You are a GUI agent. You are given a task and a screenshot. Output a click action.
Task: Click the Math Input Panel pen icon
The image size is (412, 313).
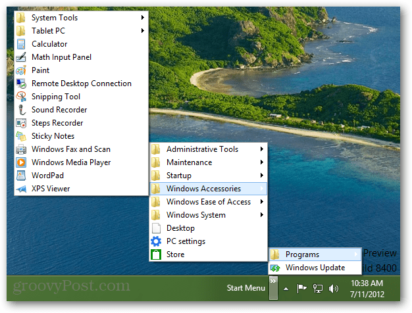point(21,57)
